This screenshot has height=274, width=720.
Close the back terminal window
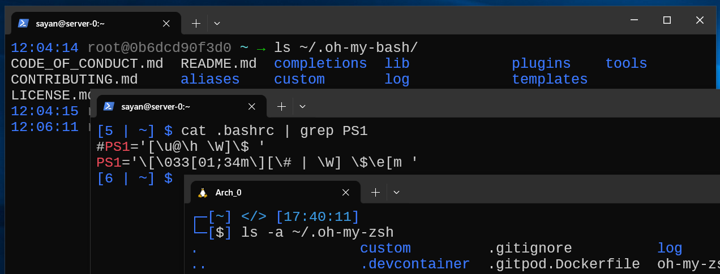(x=700, y=20)
